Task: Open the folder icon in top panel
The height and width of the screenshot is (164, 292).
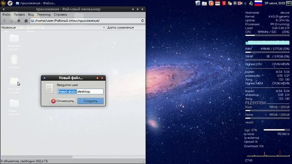Action: tap(204, 3)
